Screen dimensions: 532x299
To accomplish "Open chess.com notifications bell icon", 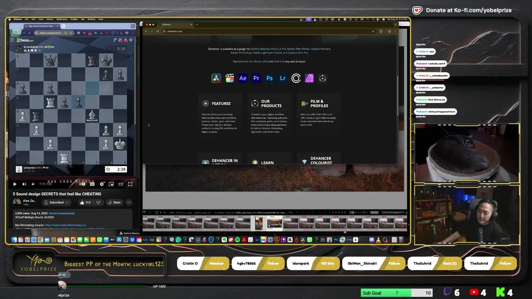I will (x=125, y=40).
